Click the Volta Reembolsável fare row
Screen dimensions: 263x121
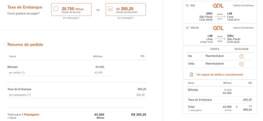(x=220, y=64)
